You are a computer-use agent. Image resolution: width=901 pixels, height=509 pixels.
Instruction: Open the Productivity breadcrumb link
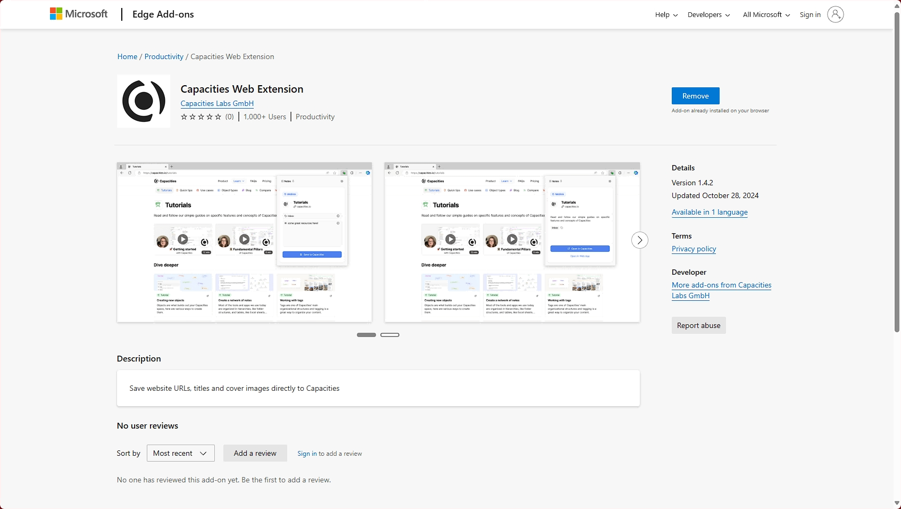point(164,56)
